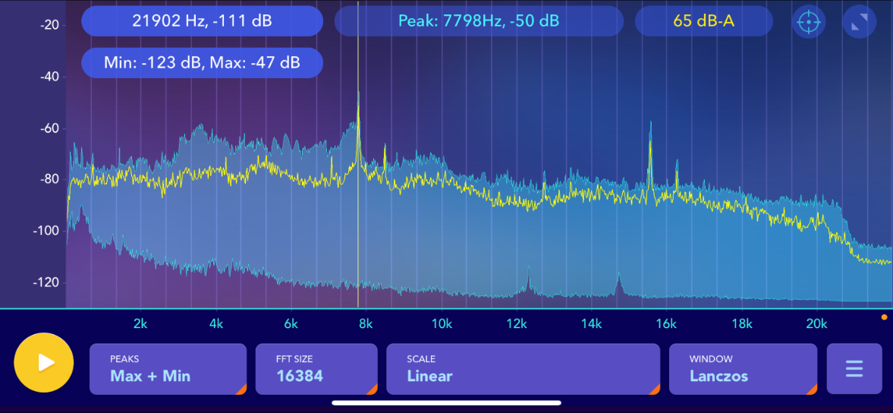Change the Scale Linear setting

(x=524, y=369)
